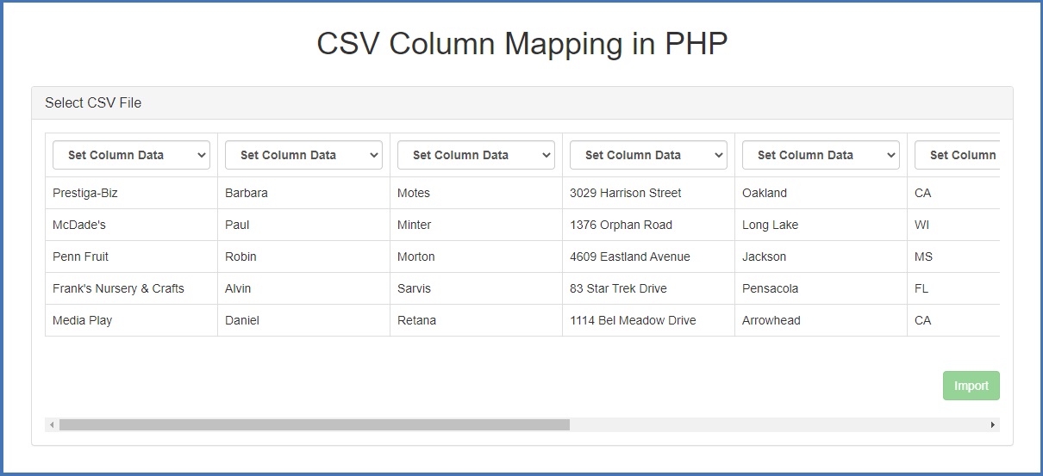The height and width of the screenshot is (476, 1043).
Task: Click the Retana cell
Action: coord(476,320)
